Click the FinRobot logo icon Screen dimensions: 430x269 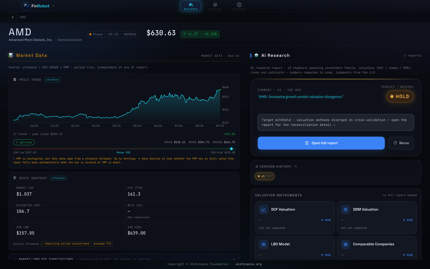(26, 6)
